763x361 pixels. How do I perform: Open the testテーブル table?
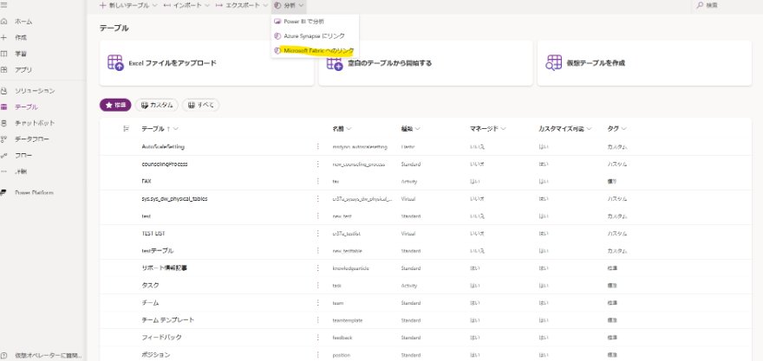coord(157,251)
